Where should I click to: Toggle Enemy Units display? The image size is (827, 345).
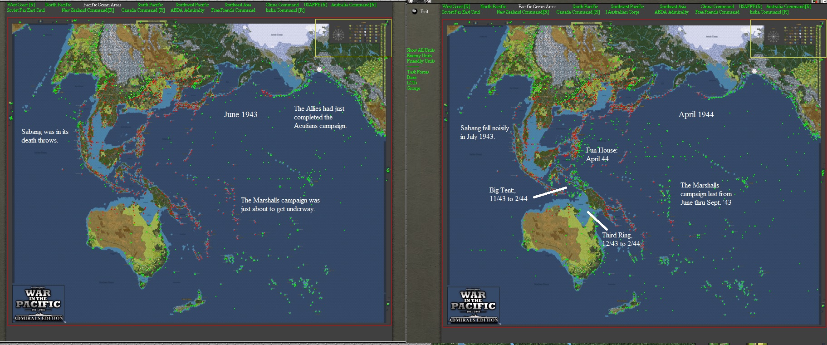coord(419,56)
